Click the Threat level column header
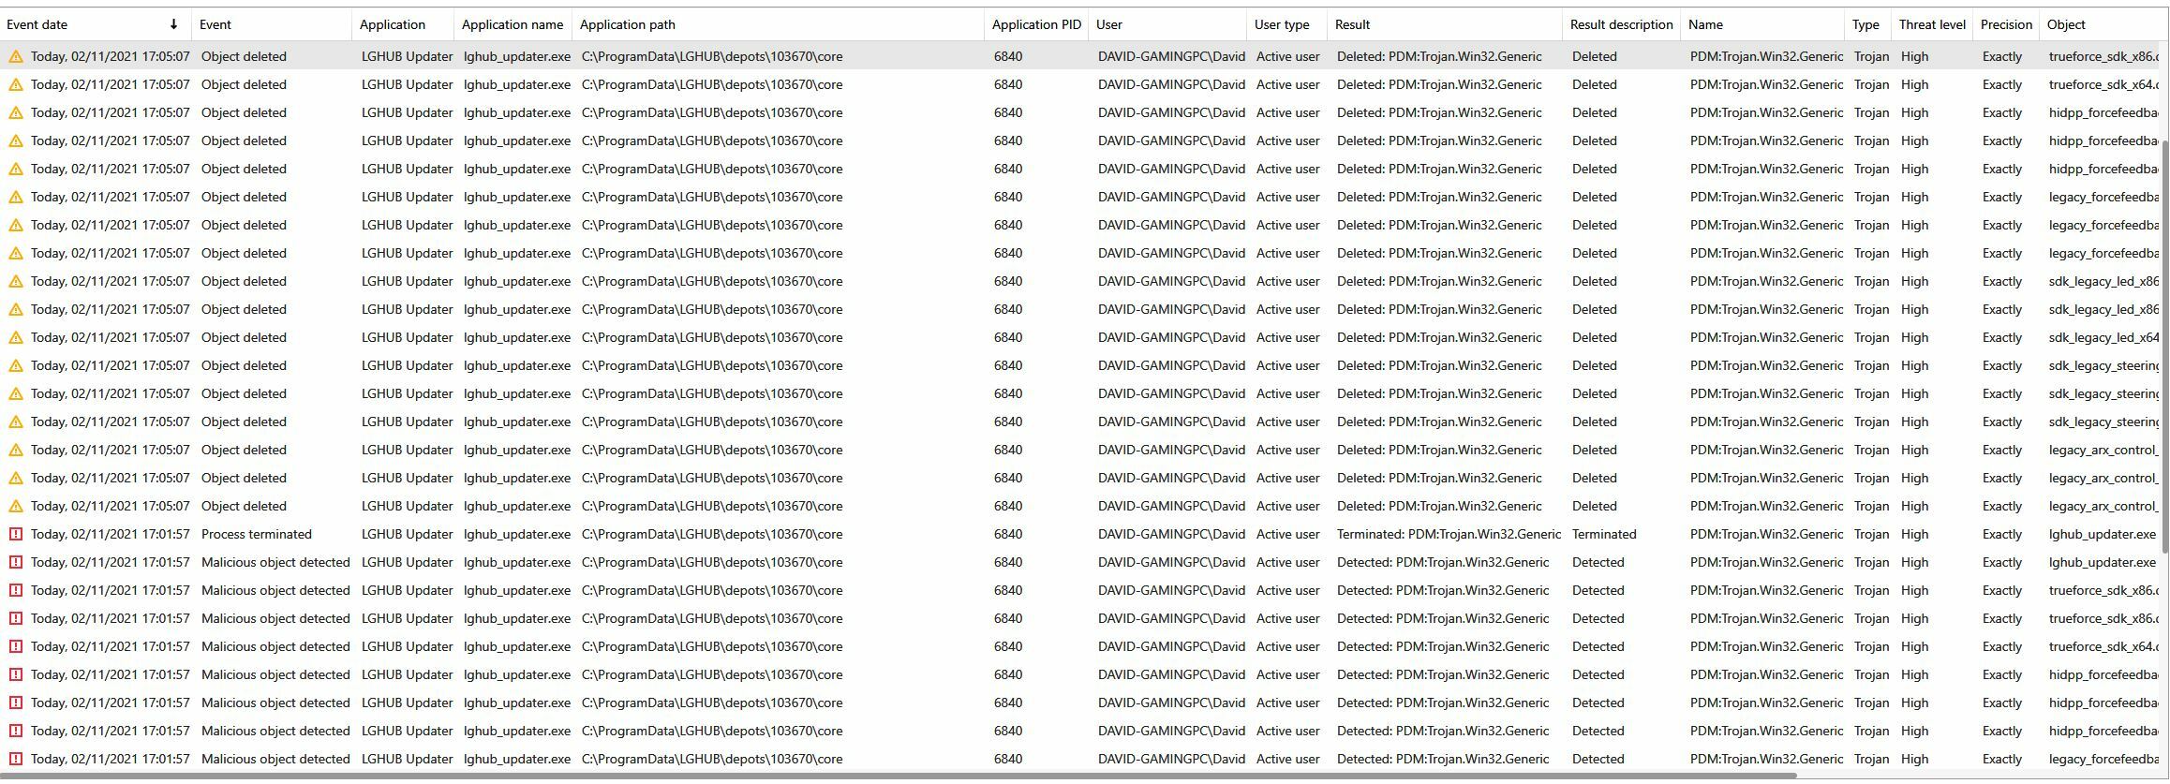This screenshot has width=2170, height=784. (1932, 24)
